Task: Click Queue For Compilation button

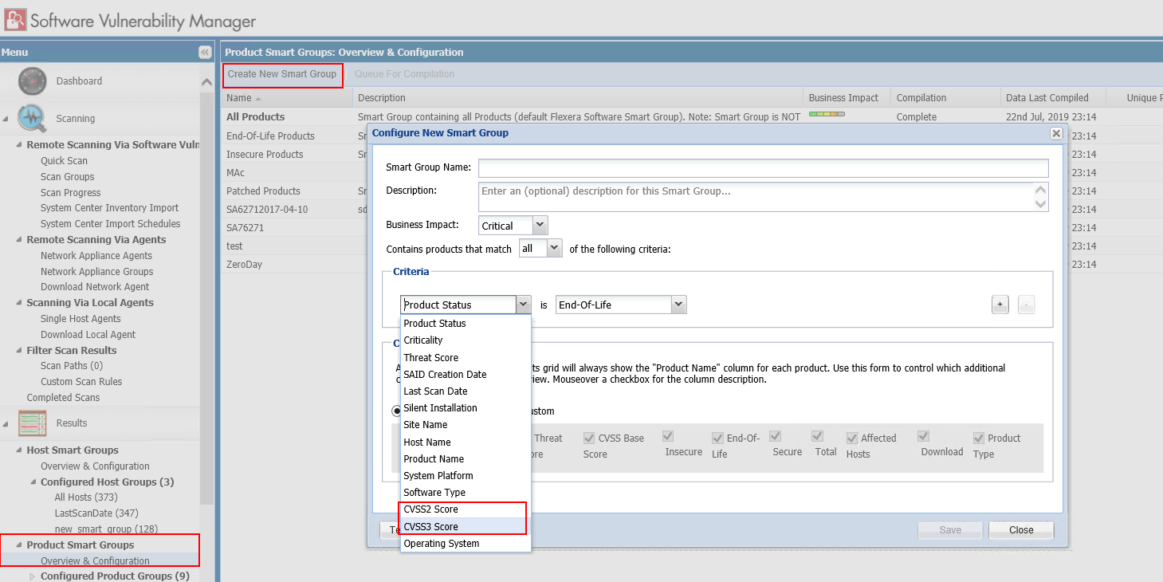Action: pyautogui.click(x=405, y=74)
